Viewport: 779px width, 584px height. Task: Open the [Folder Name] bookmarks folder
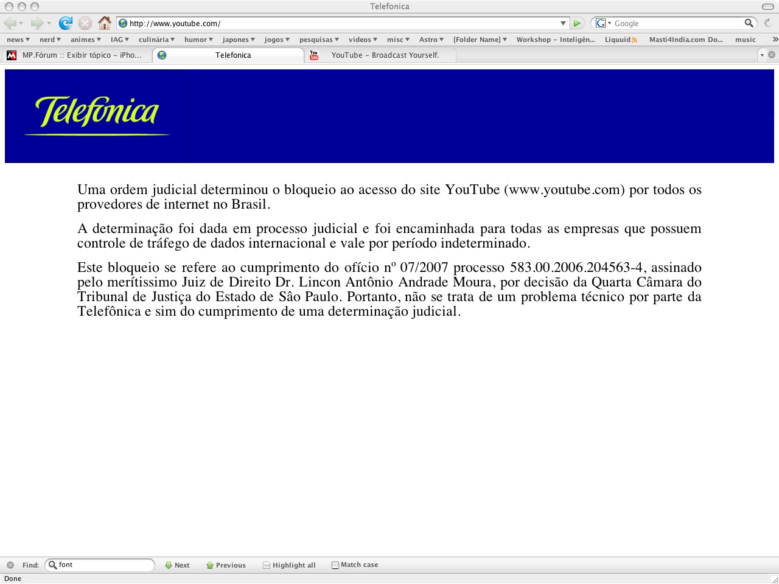coord(480,40)
